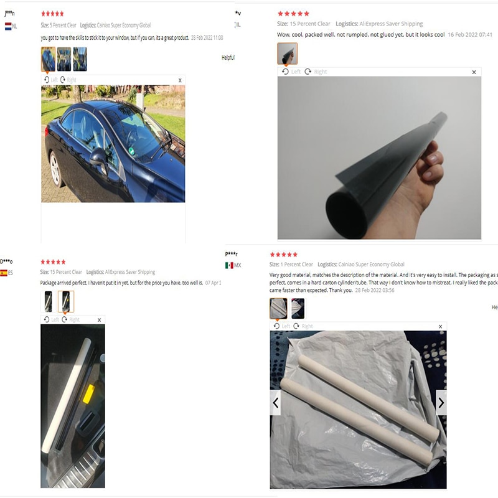Open first thumbnail in ES review

pyautogui.click(x=49, y=301)
